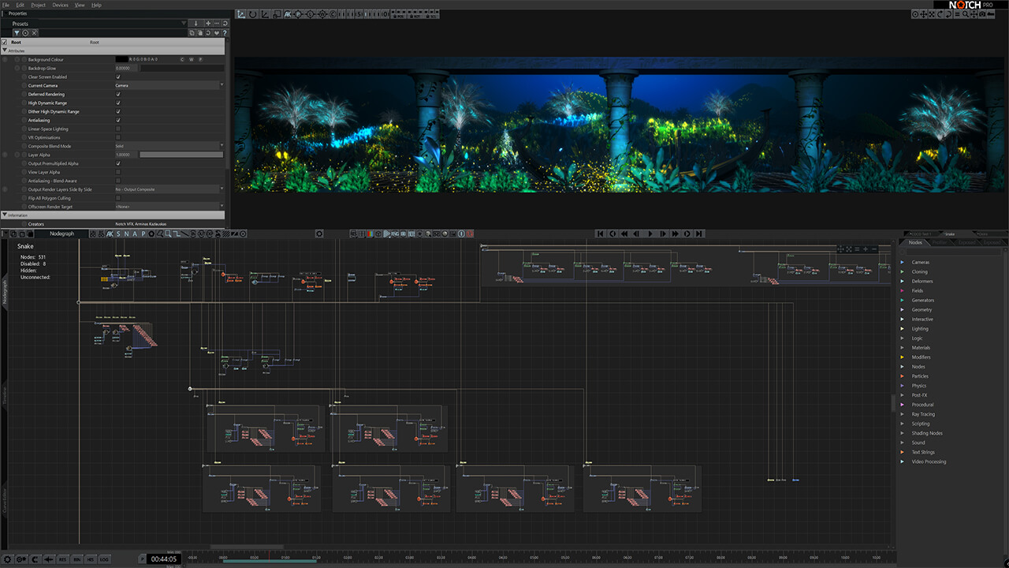Collapse the Information section
This screenshot has width=1009, height=568.
pos(5,215)
